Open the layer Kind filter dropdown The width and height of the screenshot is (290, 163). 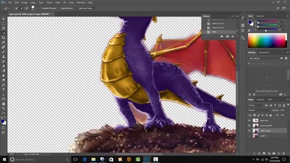[256, 105]
